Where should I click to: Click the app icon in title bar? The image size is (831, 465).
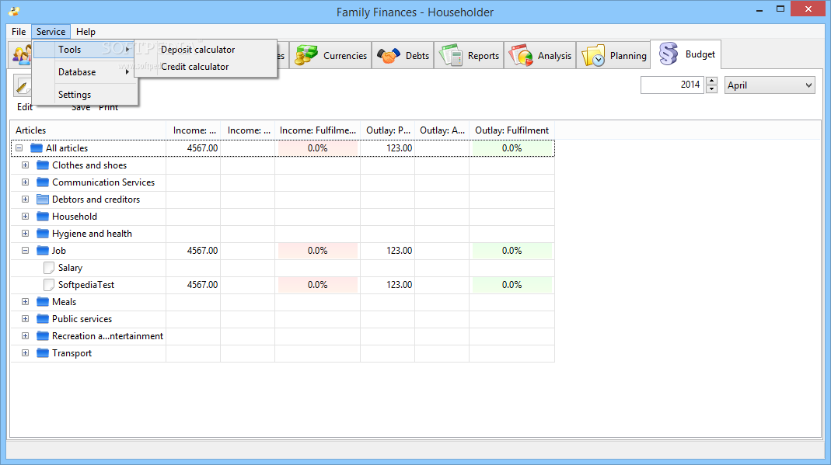14,11
